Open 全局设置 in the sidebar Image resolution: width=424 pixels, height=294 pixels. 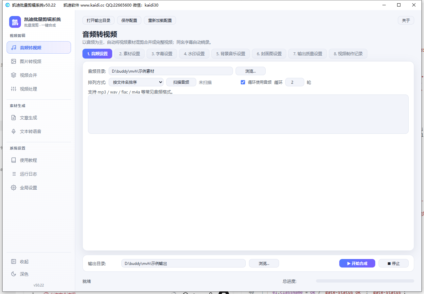pos(39,187)
